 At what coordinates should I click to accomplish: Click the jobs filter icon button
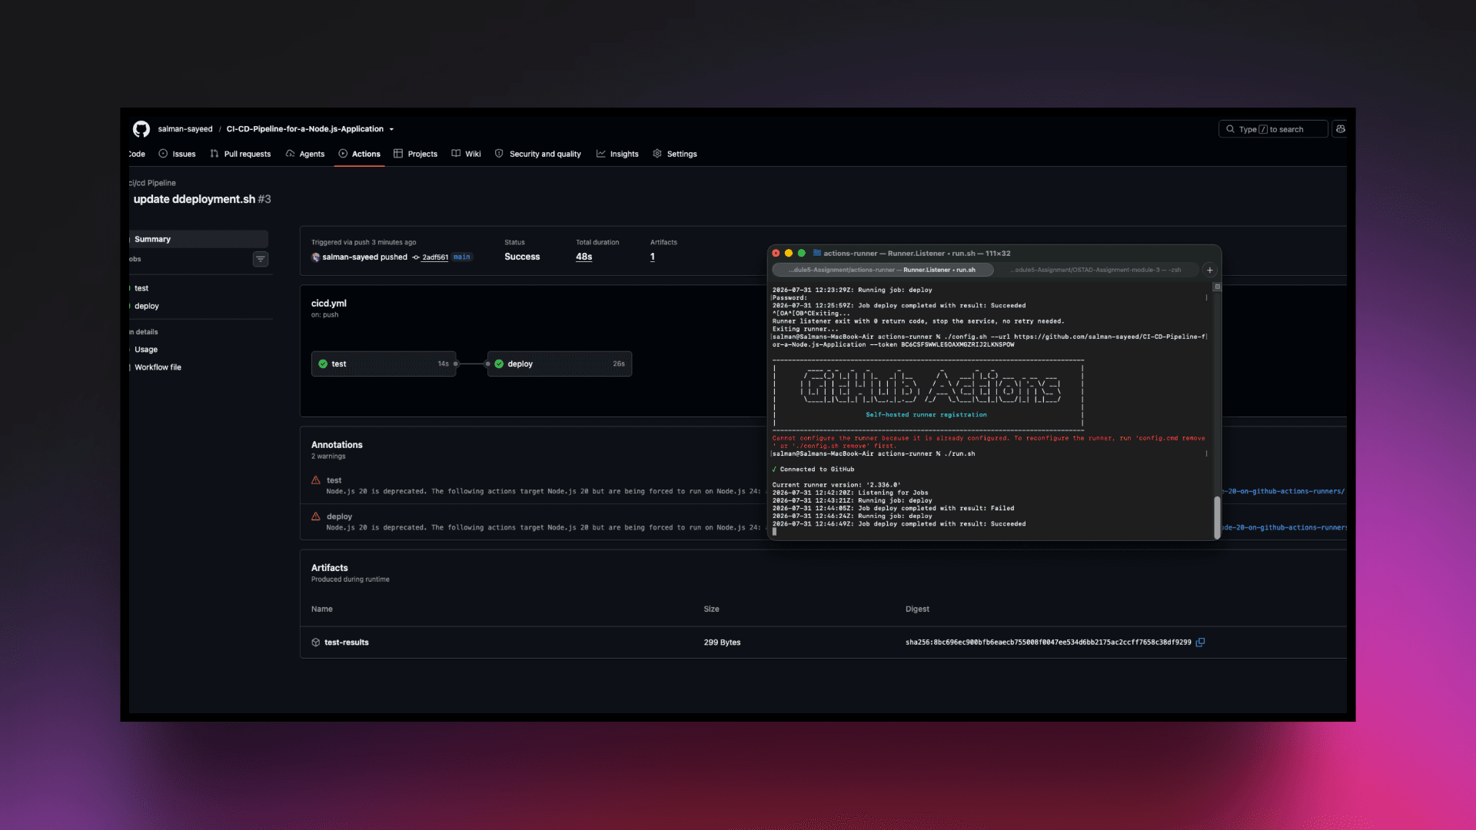(261, 259)
